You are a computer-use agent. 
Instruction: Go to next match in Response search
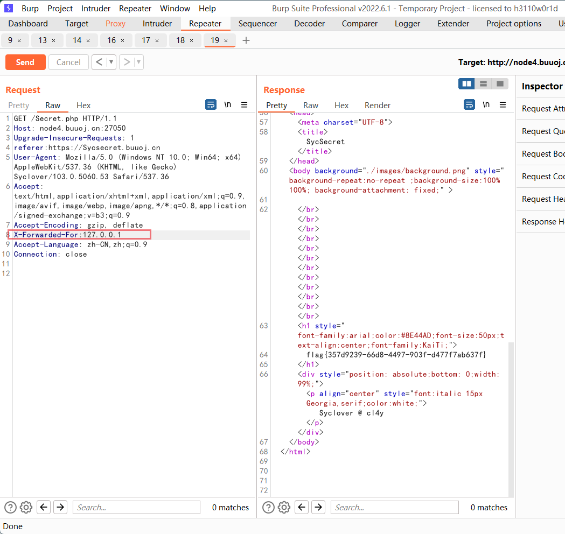click(x=318, y=507)
